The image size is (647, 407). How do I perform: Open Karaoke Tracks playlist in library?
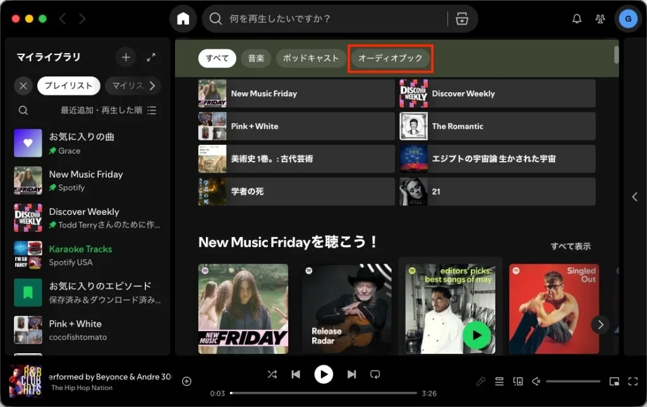click(x=88, y=255)
